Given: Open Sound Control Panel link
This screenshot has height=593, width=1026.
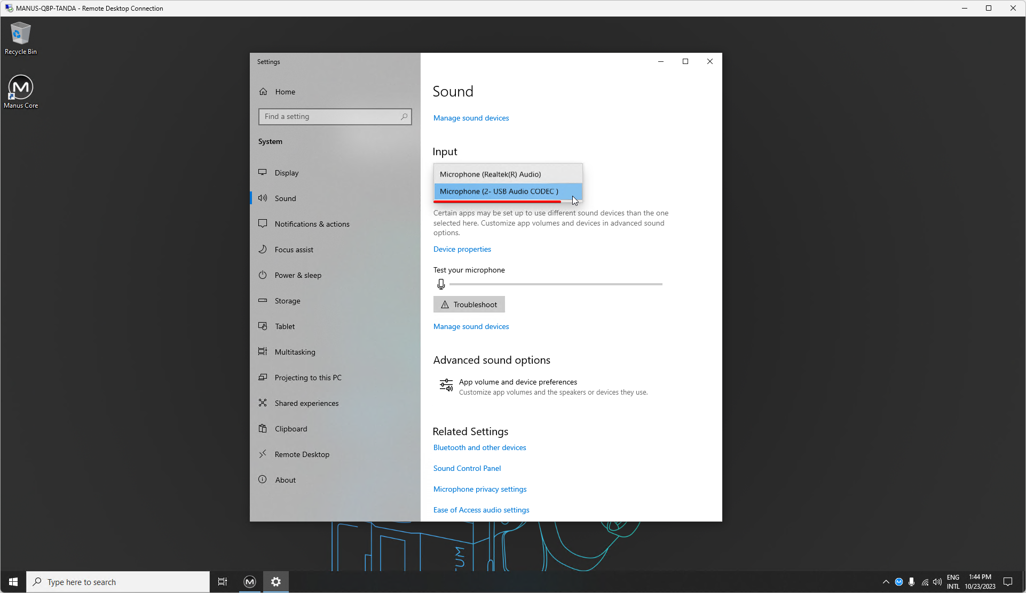Looking at the screenshot, I should (467, 468).
